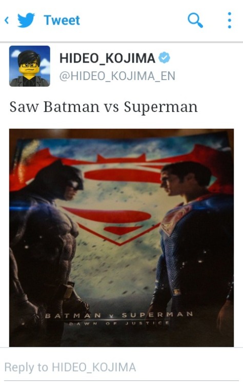Tap the Twitter bird logo
The image size is (243, 385).
(26, 20)
